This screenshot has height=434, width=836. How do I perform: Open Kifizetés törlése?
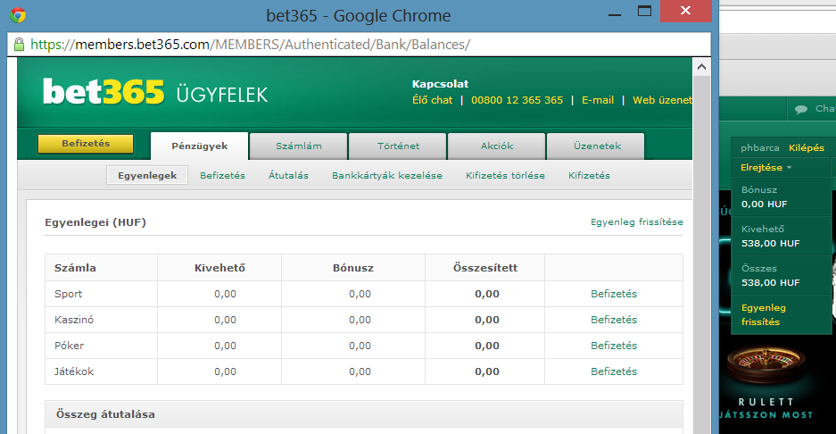pos(506,175)
